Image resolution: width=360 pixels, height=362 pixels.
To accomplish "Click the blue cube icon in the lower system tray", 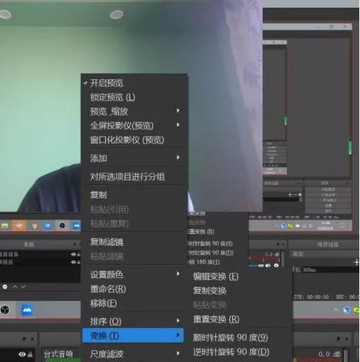I will [x=346, y=310].
